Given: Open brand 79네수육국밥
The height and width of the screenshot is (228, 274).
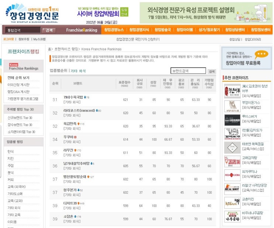Looking at the screenshot, I should click(73, 97).
